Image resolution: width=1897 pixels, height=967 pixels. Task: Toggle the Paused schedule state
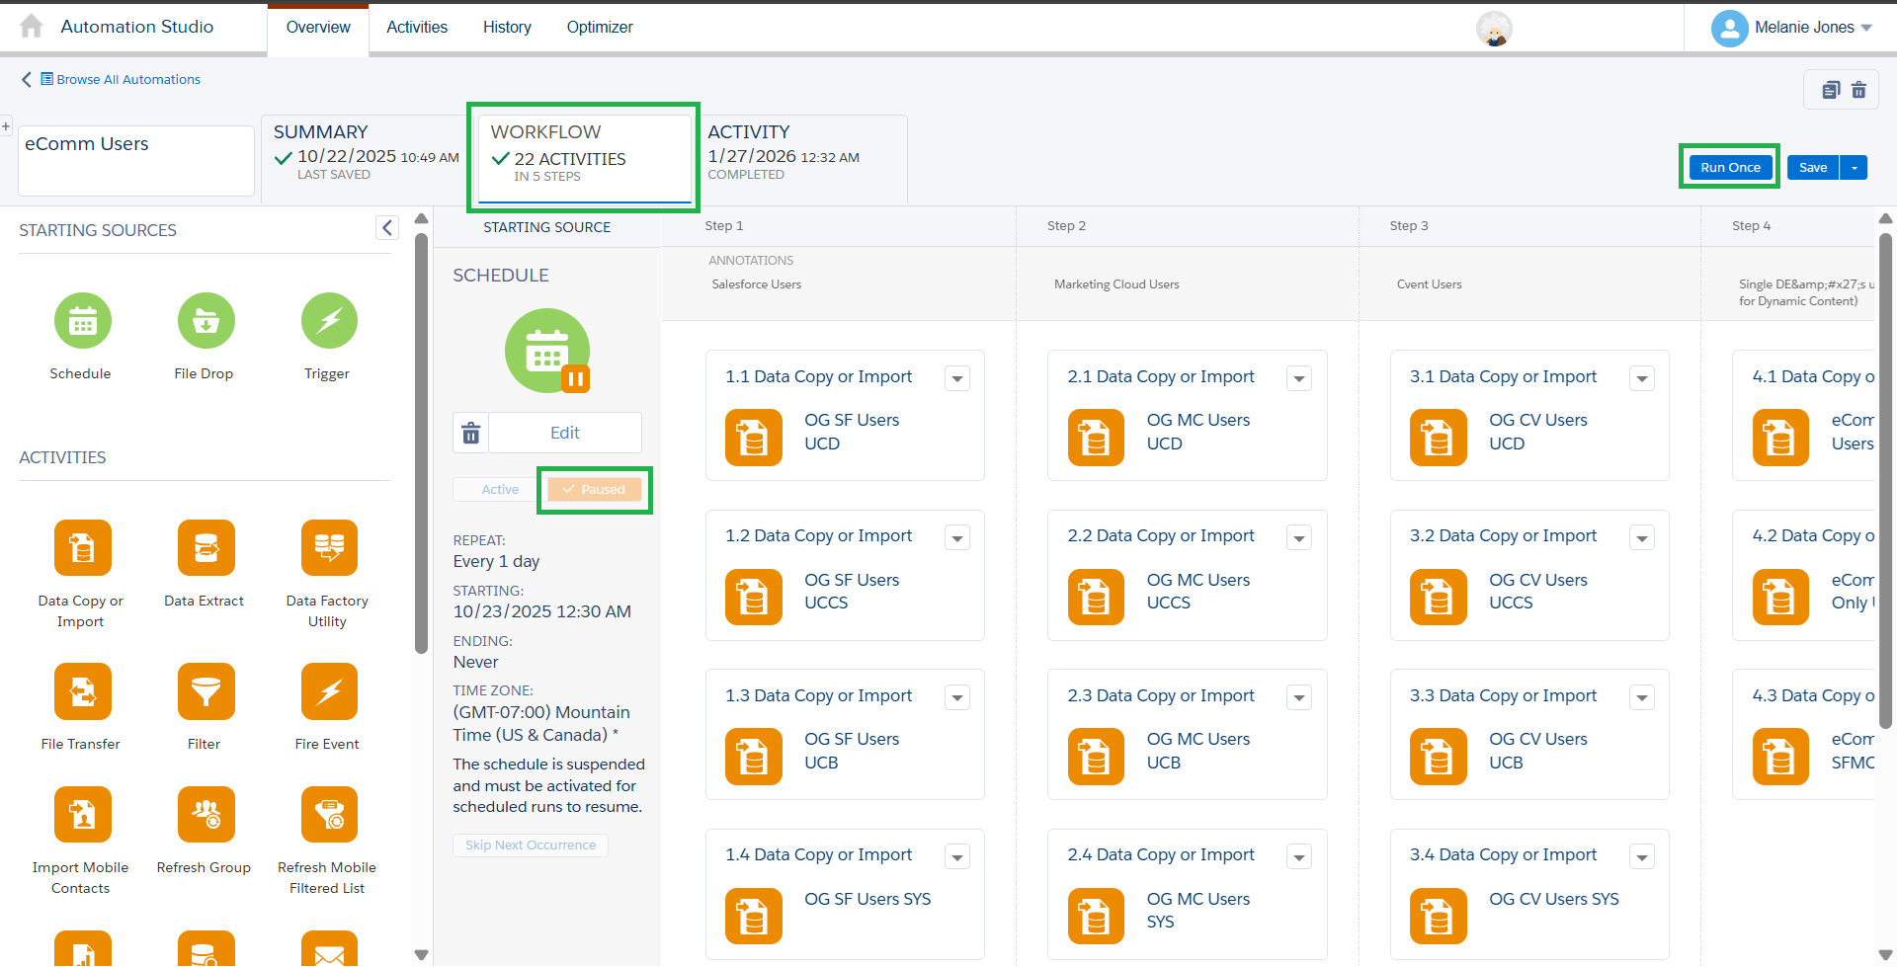click(595, 490)
